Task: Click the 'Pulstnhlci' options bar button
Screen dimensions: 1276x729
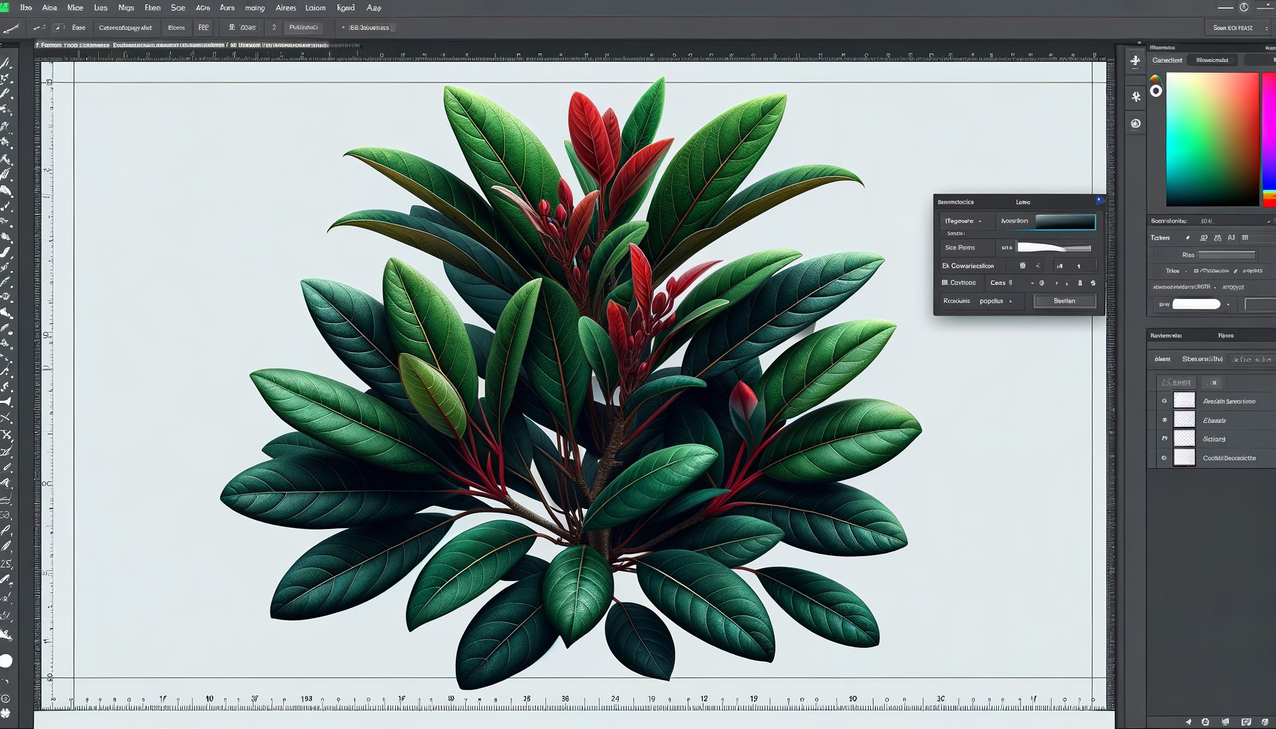Action: click(303, 28)
